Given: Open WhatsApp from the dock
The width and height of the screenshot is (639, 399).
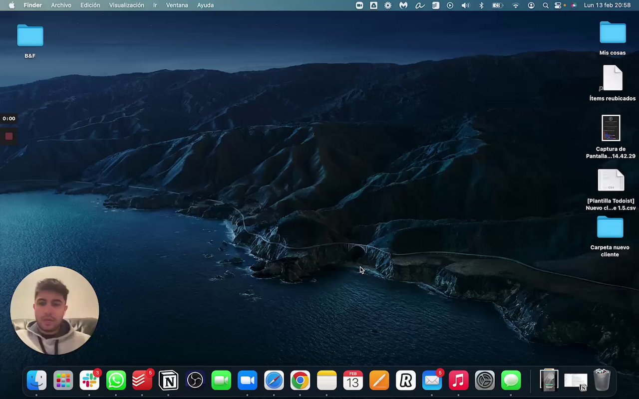Looking at the screenshot, I should coord(116,381).
